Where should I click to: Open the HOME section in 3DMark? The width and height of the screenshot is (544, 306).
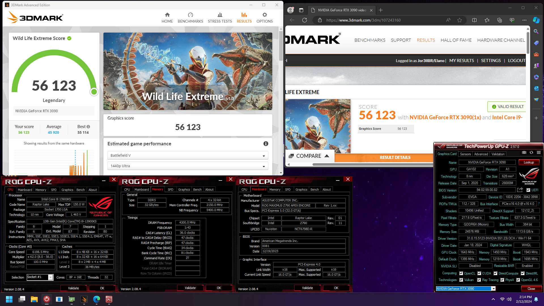167,18
